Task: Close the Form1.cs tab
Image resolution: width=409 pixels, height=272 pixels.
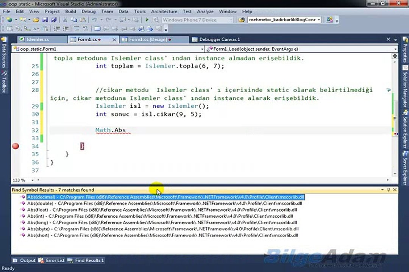Action: click(x=114, y=40)
